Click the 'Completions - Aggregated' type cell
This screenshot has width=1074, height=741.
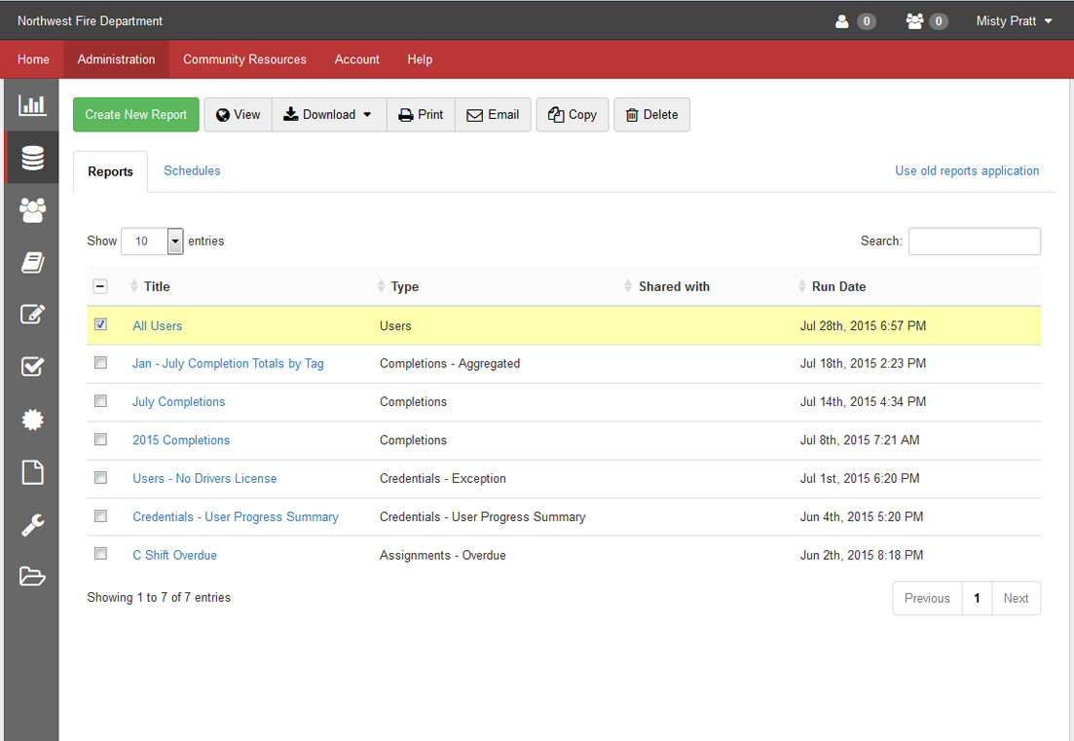coord(450,363)
